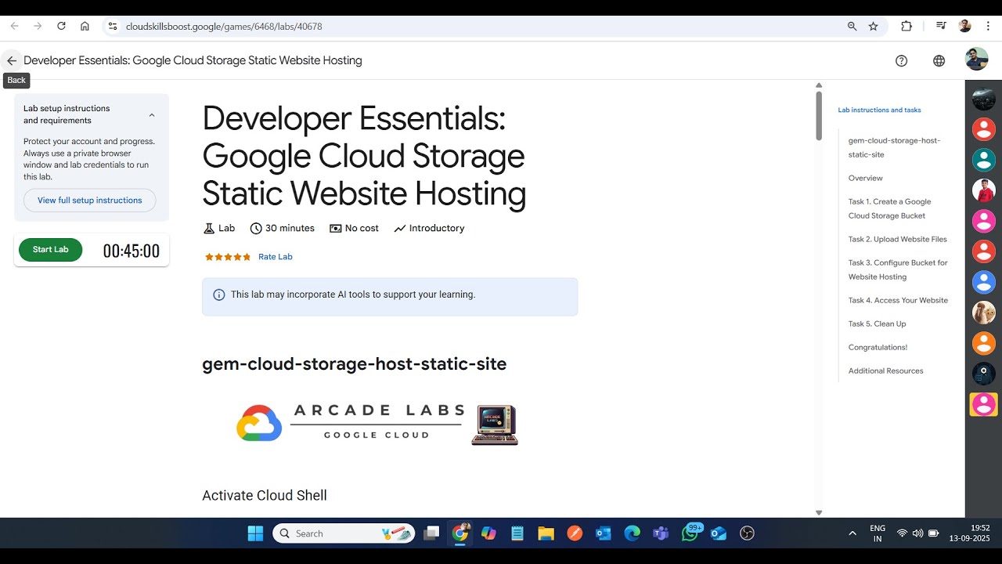This screenshot has height=564, width=1002.
Task: Open site information icon in address bar
Action: pyautogui.click(x=112, y=26)
